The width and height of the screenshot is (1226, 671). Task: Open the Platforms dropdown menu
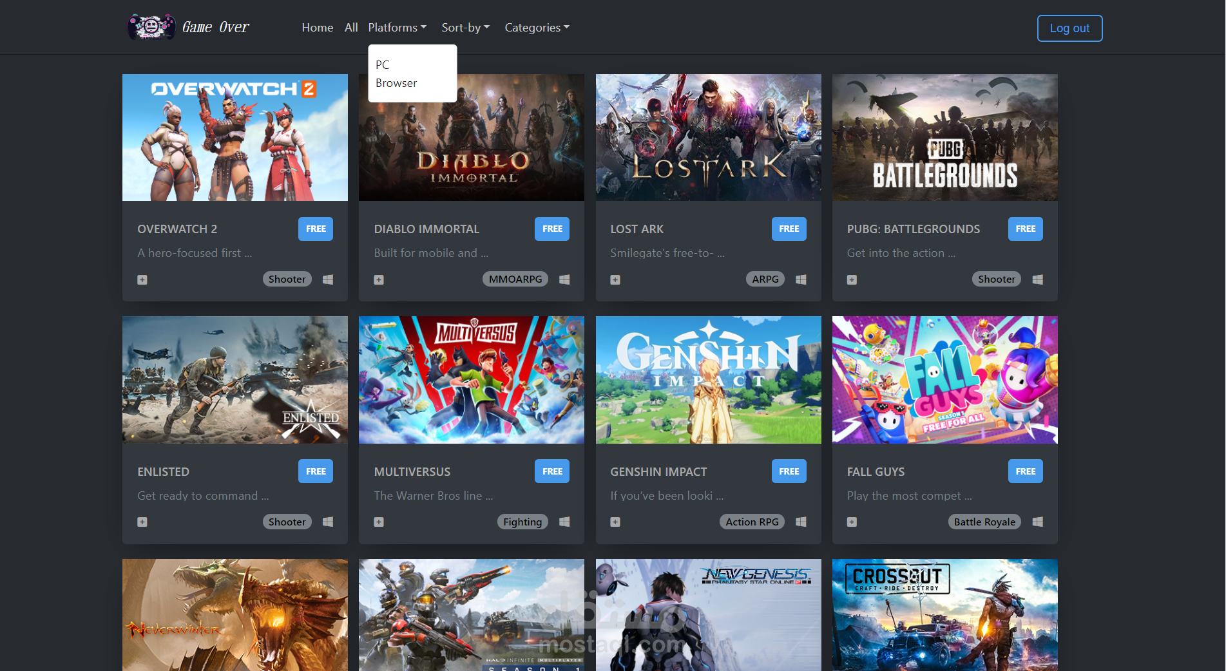pyautogui.click(x=397, y=28)
